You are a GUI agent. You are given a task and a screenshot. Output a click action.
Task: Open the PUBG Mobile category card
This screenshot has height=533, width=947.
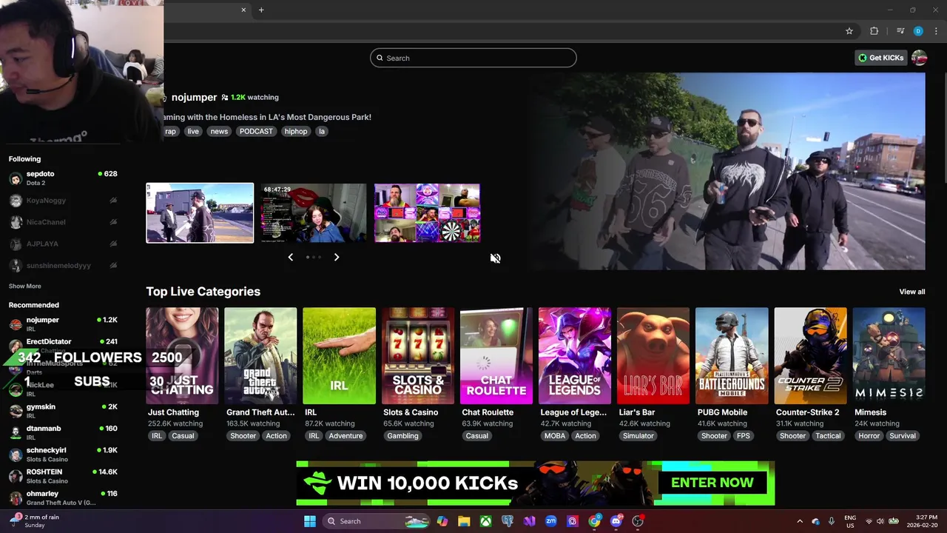[x=732, y=356]
